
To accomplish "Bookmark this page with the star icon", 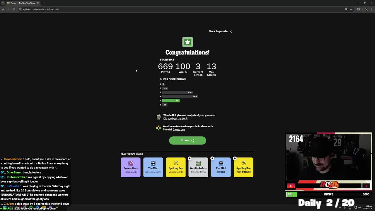I will pos(351,9).
